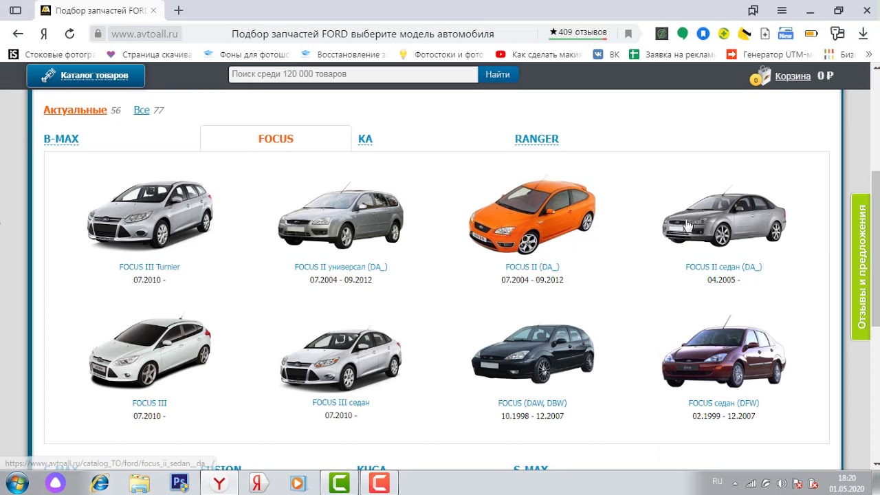Click the 'Найти' search button

click(498, 74)
